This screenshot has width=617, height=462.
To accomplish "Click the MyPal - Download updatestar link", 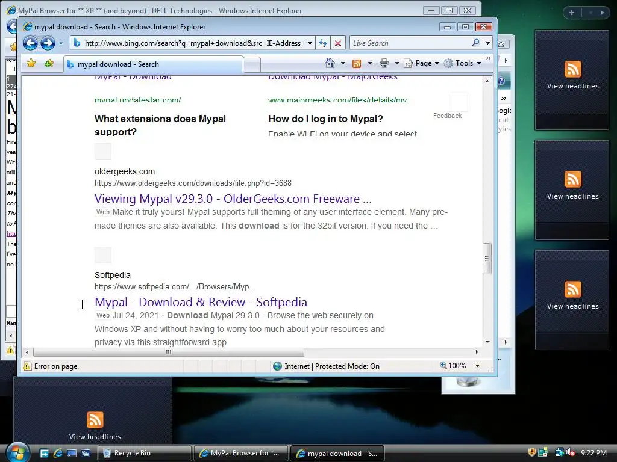I will click(133, 77).
